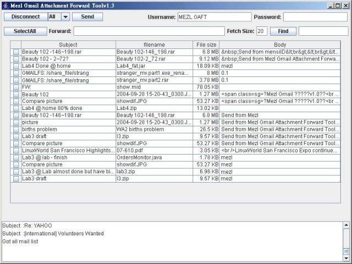Click the Disconnect button
This screenshot has height=264, width=352.
(x=26, y=17)
